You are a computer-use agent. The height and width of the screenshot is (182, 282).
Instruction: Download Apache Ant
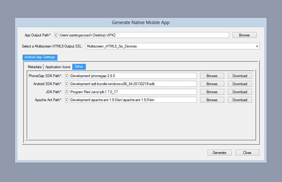tap(240, 100)
